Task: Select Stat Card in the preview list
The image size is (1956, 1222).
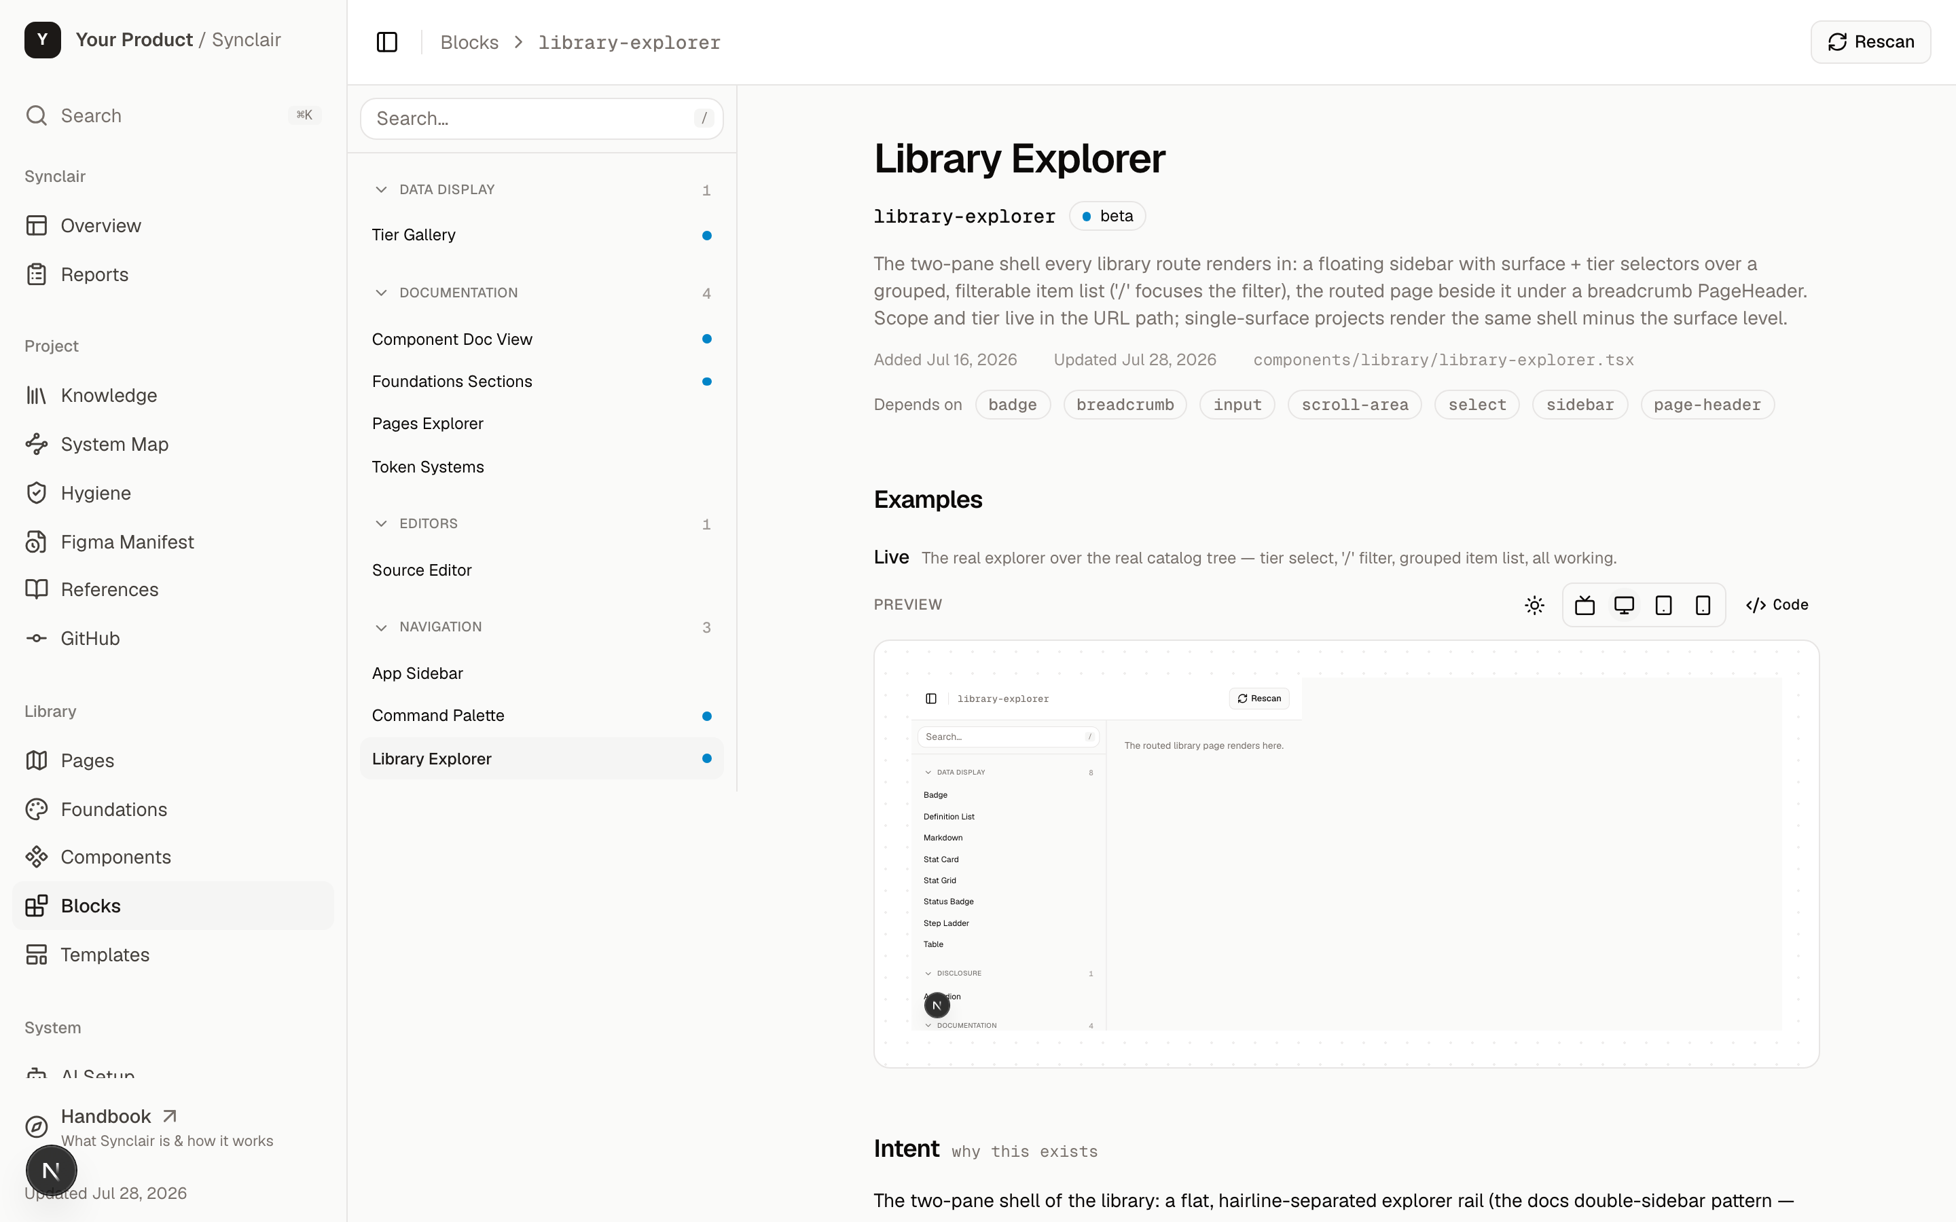Action: point(1008,860)
